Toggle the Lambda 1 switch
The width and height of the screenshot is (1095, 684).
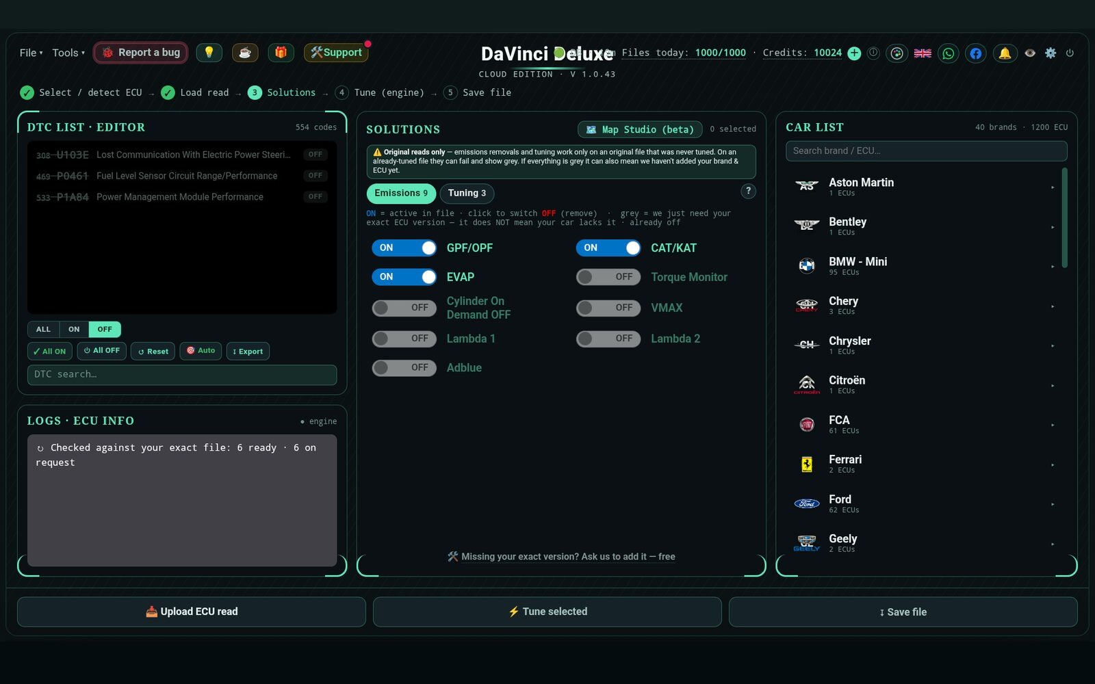404,339
